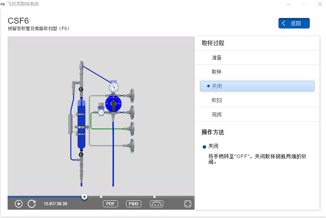Open the PDF document button

110,204
